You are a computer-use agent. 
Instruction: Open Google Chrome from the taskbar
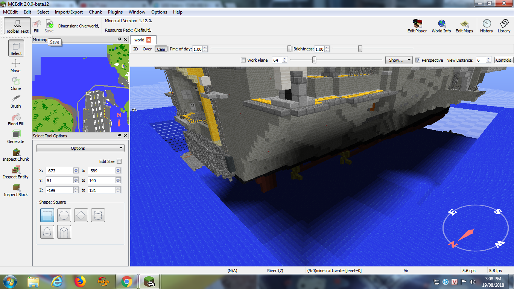126,281
